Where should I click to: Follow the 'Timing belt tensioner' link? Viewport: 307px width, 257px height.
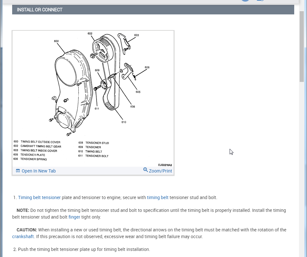39,197
